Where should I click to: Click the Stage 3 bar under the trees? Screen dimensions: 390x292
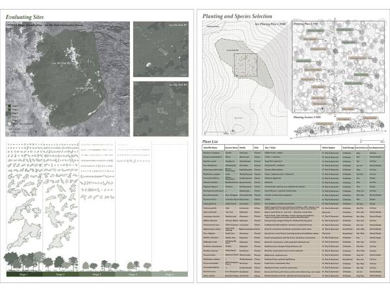pyautogui.click(x=97, y=274)
